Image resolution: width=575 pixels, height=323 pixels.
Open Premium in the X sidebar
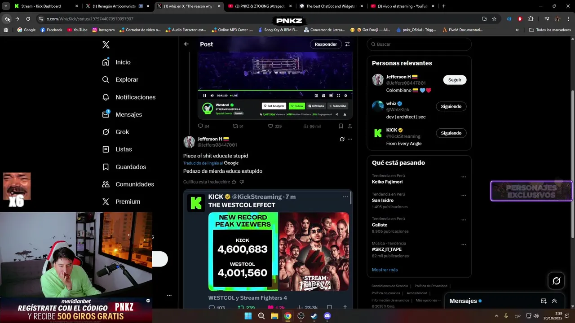pos(121,201)
